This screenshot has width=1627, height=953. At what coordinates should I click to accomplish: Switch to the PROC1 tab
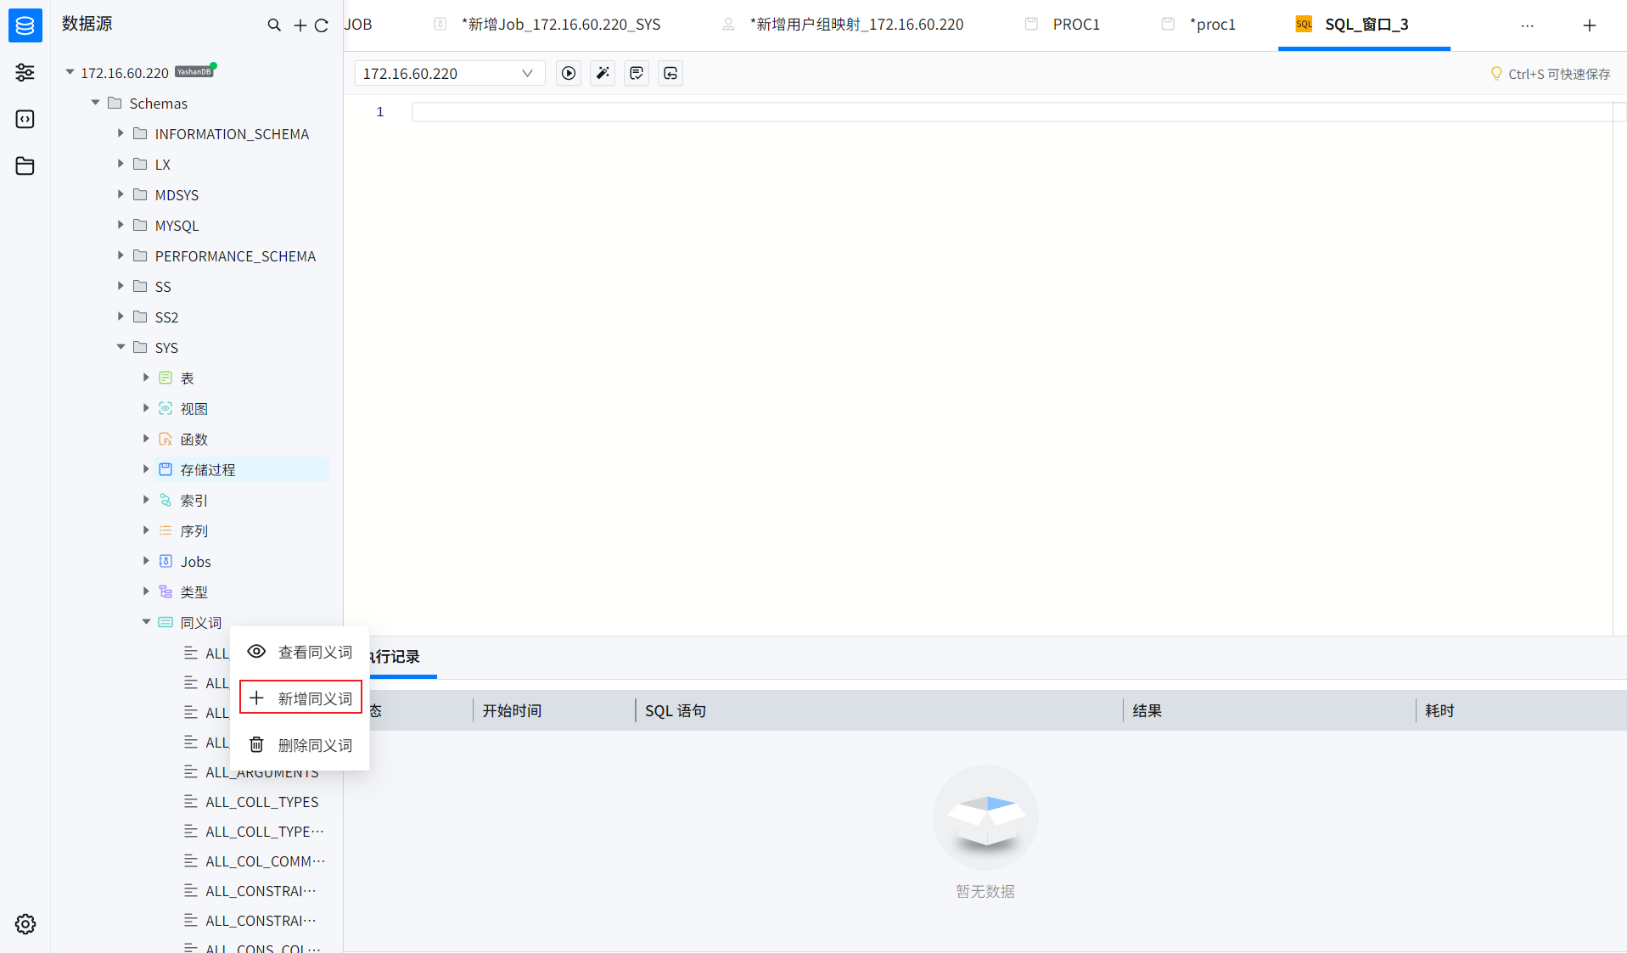[x=1076, y=25]
